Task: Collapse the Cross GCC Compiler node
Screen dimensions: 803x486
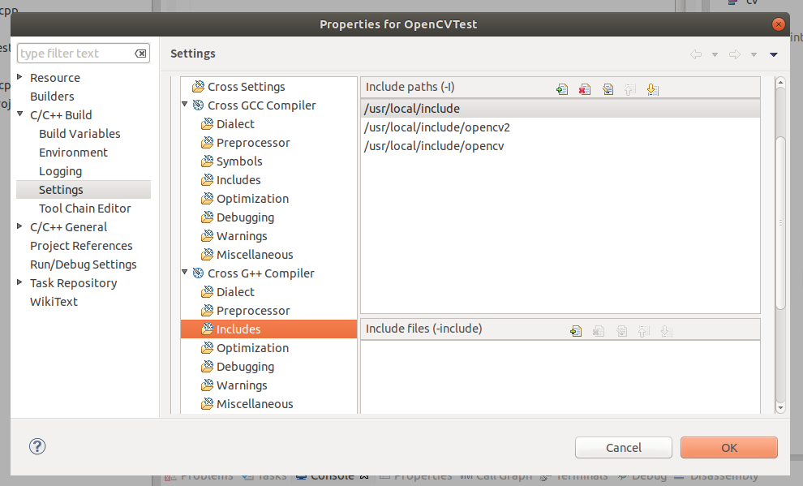Action: 185,104
